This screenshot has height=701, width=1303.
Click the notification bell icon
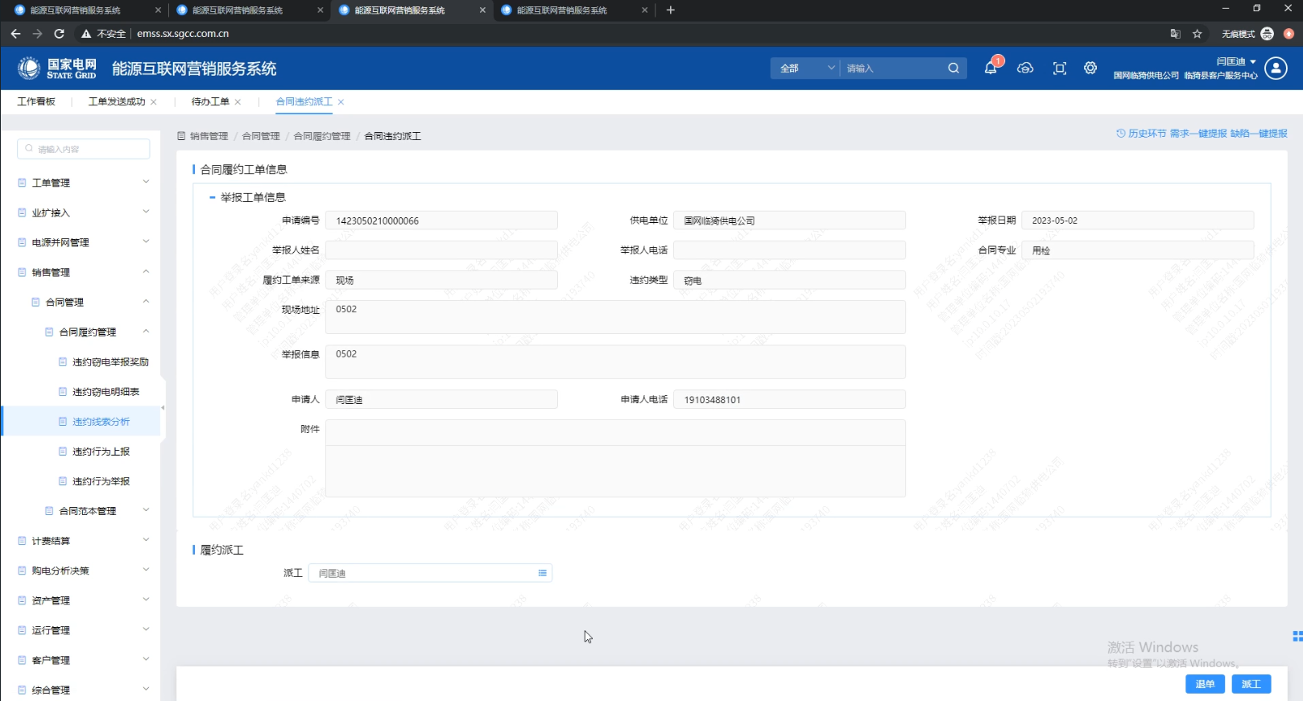coord(991,68)
